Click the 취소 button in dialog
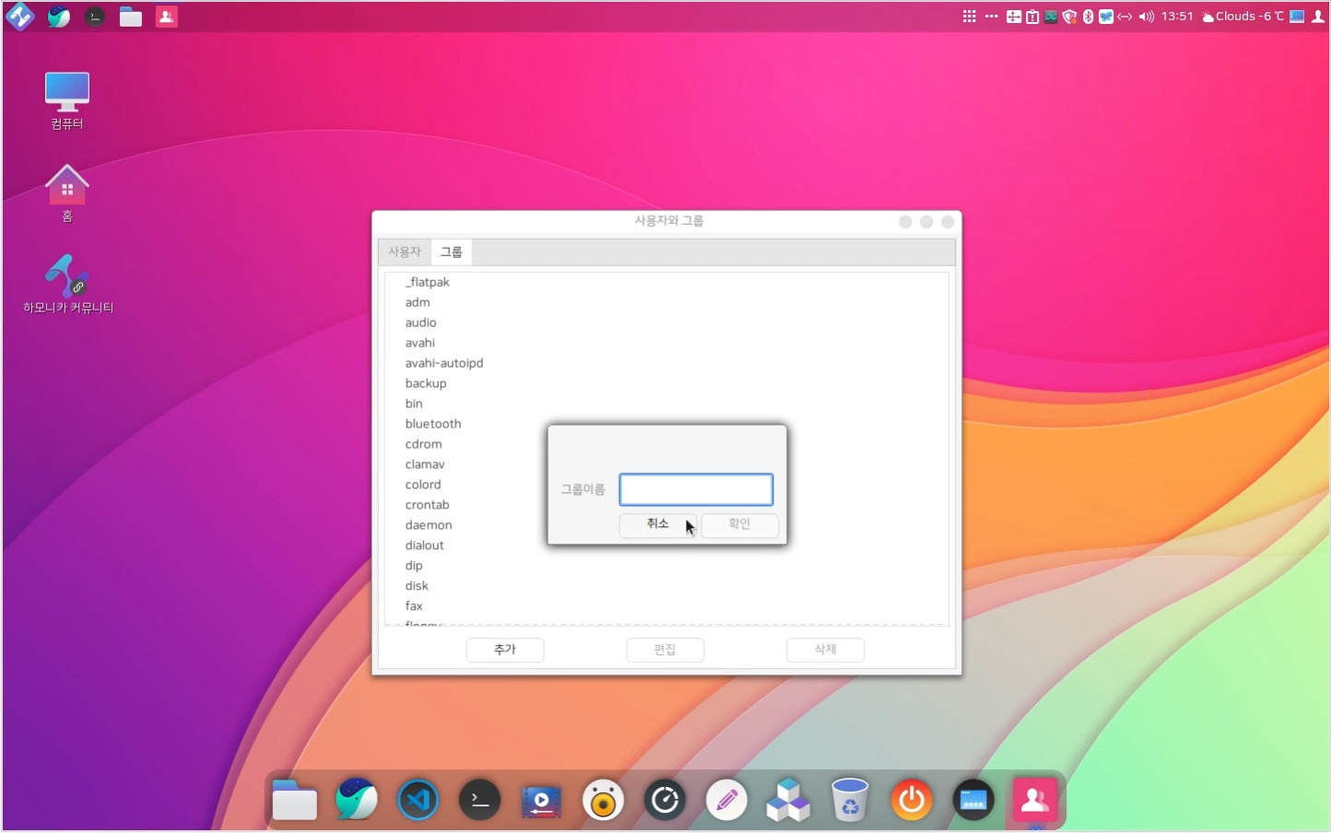This screenshot has height=833, width=1331. (x=657, y=523)
